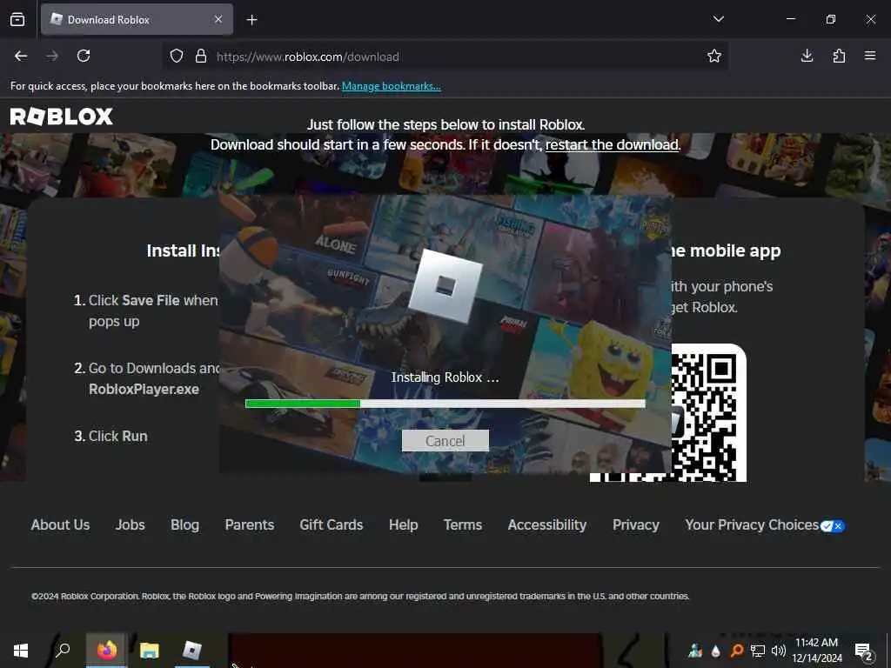The height and width of the screenshot is (668, 891).
Task: Click the Roblox logo in header
Action: click(x=62, y=117)
